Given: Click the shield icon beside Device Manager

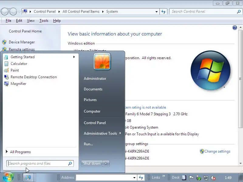Looking at the screenshot, I should coord(4,42).
